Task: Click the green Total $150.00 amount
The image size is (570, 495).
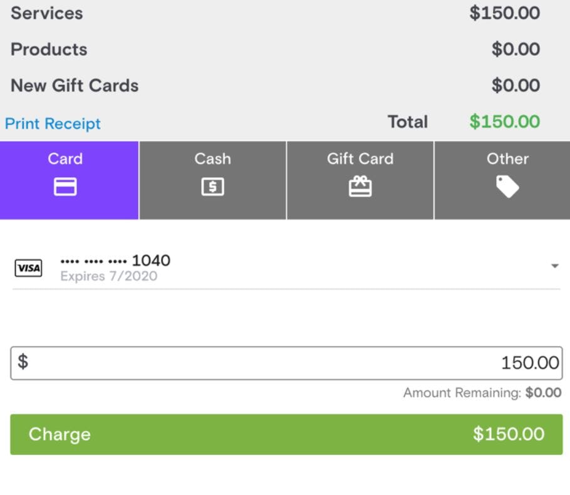Action: pyautogui.click(x=504, y=121)
